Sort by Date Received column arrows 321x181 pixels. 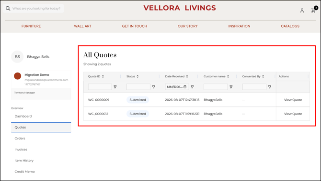pos(187,76)
